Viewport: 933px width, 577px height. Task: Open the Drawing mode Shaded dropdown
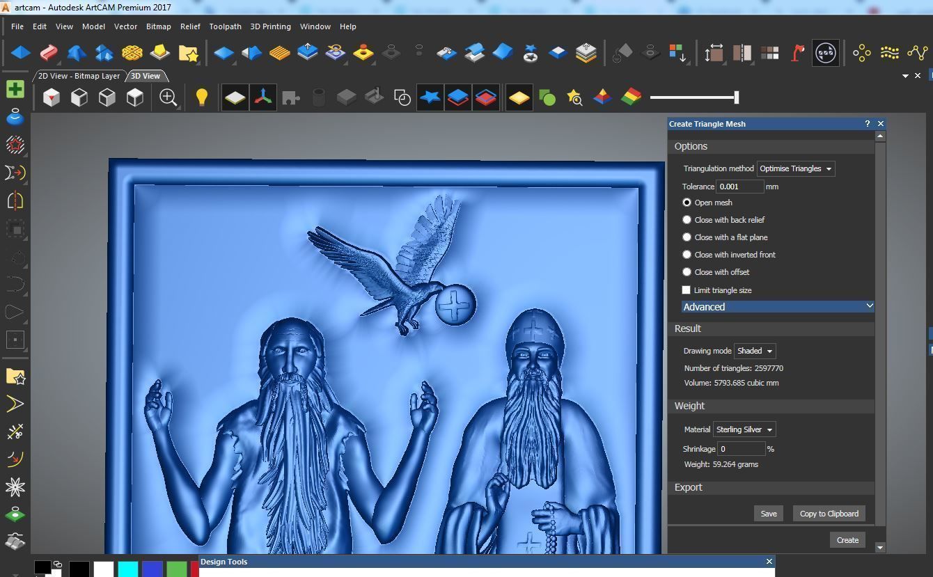pos(755,351)
